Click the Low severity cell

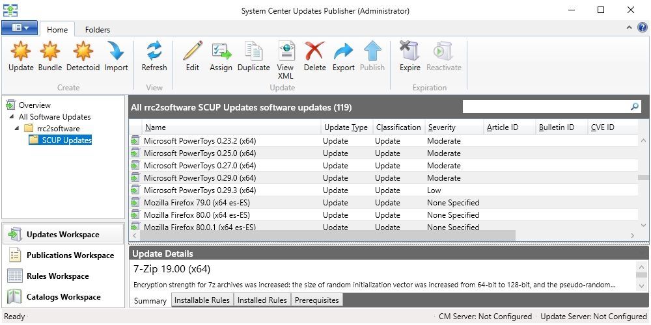click(434, 190)
